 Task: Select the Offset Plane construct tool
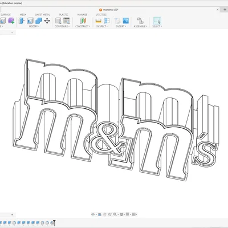[x=83, y=21]
